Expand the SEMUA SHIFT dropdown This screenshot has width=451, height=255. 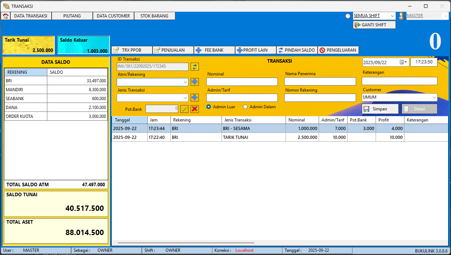[x=392, y=16]
